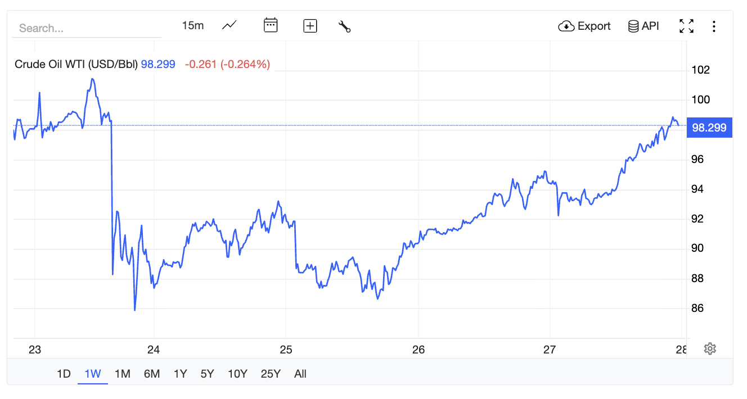This screenshot has height=399, width=747.
Task: Select the 10Y time range
Action: pos(237,374)
